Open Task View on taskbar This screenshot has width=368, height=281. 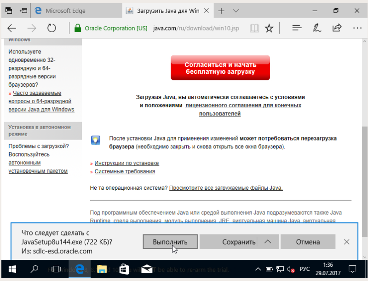pyautogui.click(x=56, y=269)
